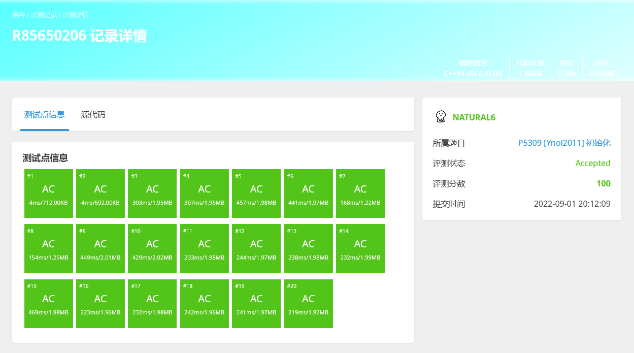Image resolution: width=634 pixels, height=353 pixels.
Task: Open problem P5309 [Ynoi2011] 初始化 link
Action: click(564, 143)
